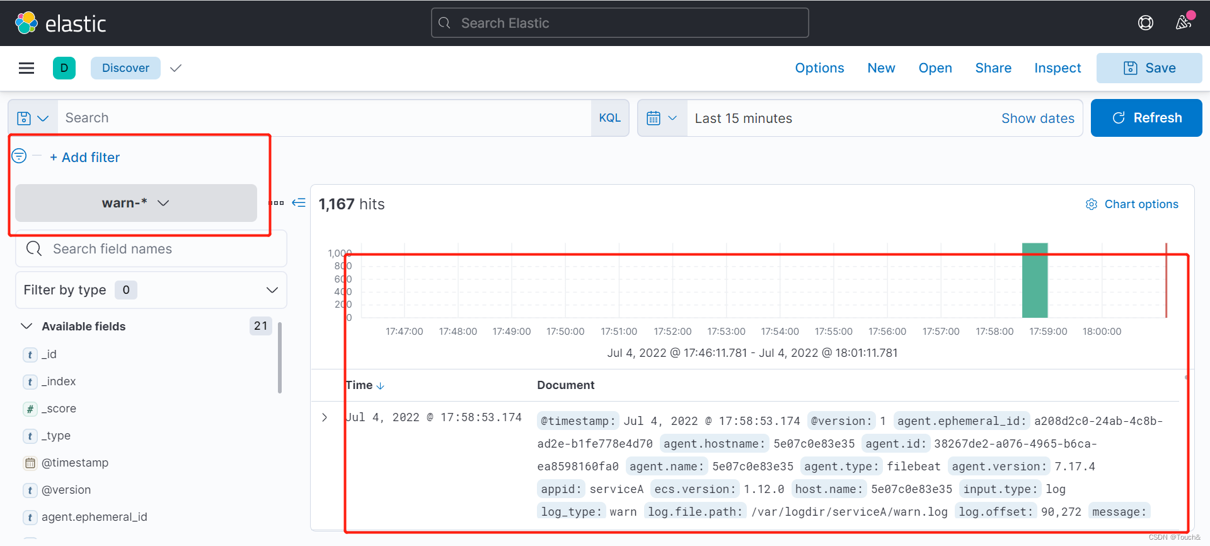Image resolution: width=1210 pixels, height=546 pixels.
Task: Click the green histogram bar
Action: [1035, 281]
